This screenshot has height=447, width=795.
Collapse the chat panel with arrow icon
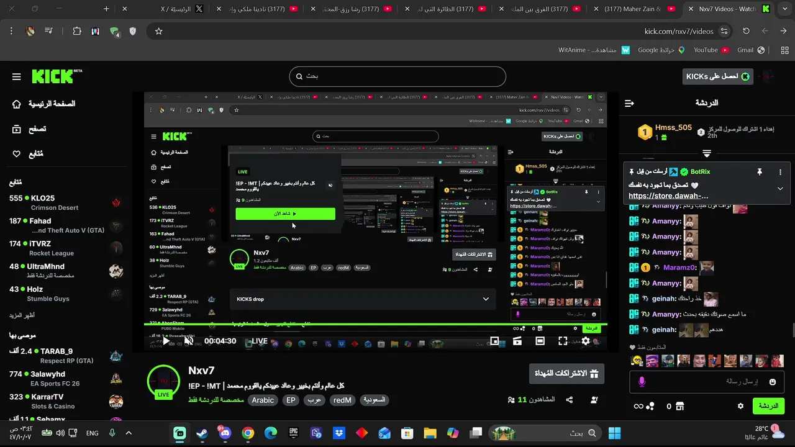(x=630, y=103)
